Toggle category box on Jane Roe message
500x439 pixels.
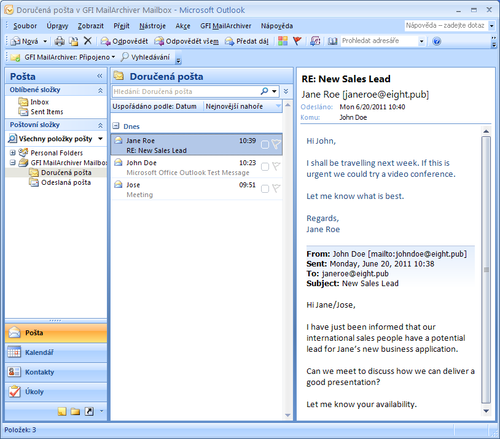tap(265, 145)
